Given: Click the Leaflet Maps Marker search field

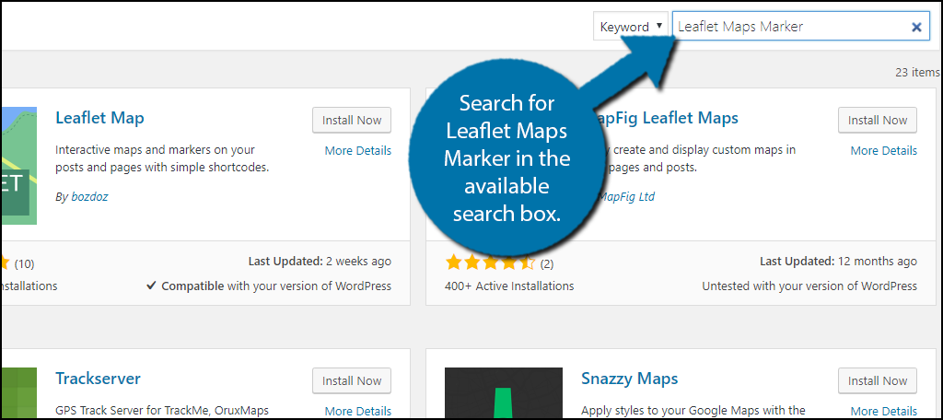Looking at the screenshot, I should click(801, 27).
